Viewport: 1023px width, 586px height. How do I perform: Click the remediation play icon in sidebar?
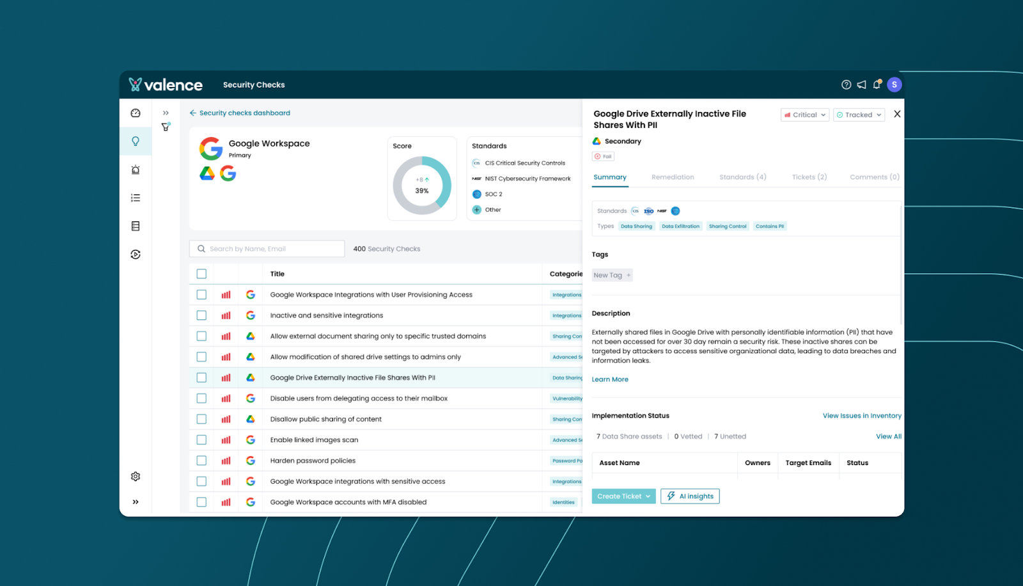pos(136,254)
